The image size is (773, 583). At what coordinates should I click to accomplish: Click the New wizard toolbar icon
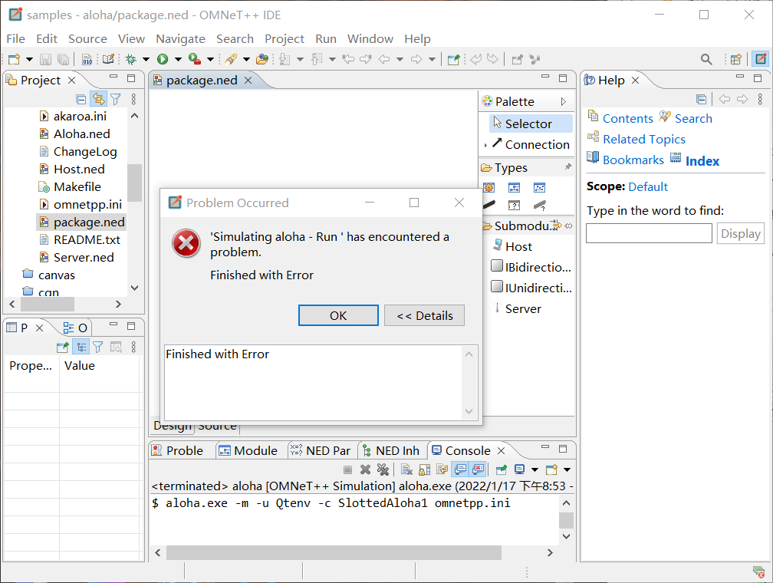coord(14,60)
